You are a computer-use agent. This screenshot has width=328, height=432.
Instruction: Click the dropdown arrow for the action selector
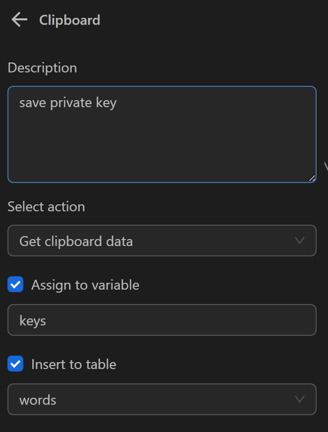click(299, 241)
